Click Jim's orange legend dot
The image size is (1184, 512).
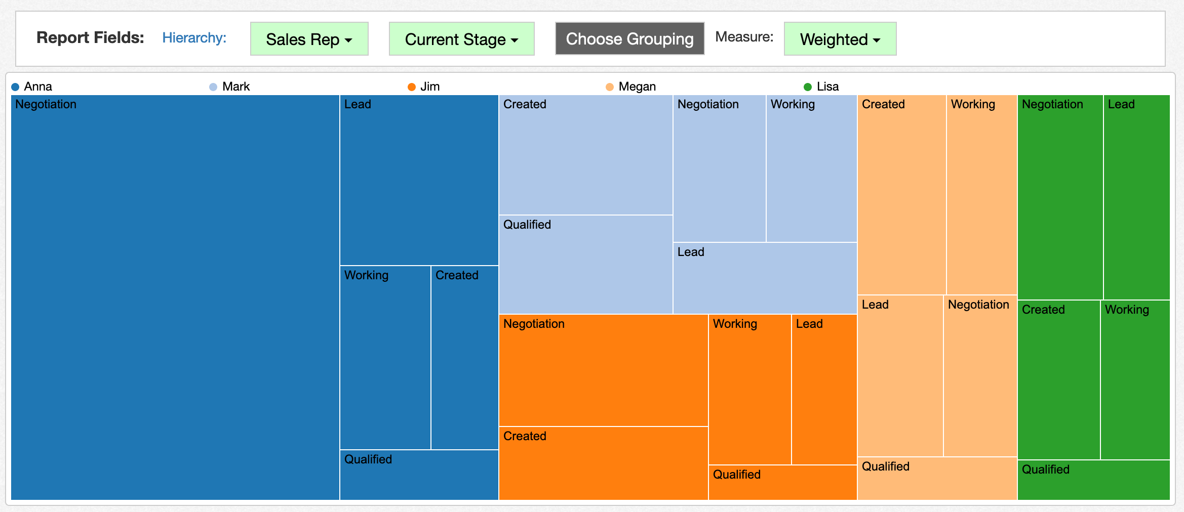click(412, 87)
